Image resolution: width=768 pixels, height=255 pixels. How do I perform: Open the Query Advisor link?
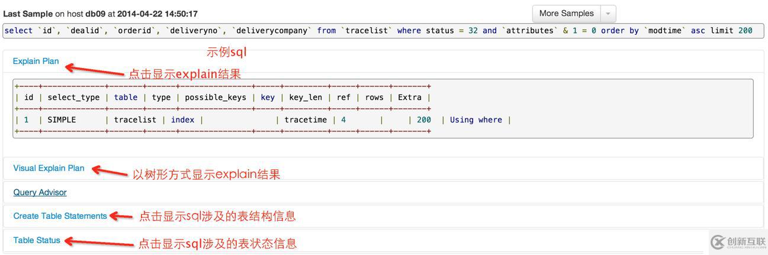(40, 192)
